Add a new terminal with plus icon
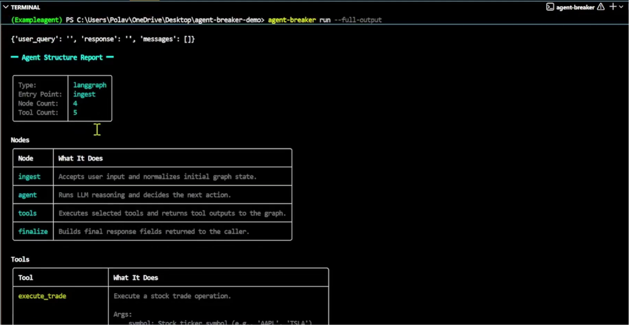Viewport: 629px width, 325px height. click(613, 6)
